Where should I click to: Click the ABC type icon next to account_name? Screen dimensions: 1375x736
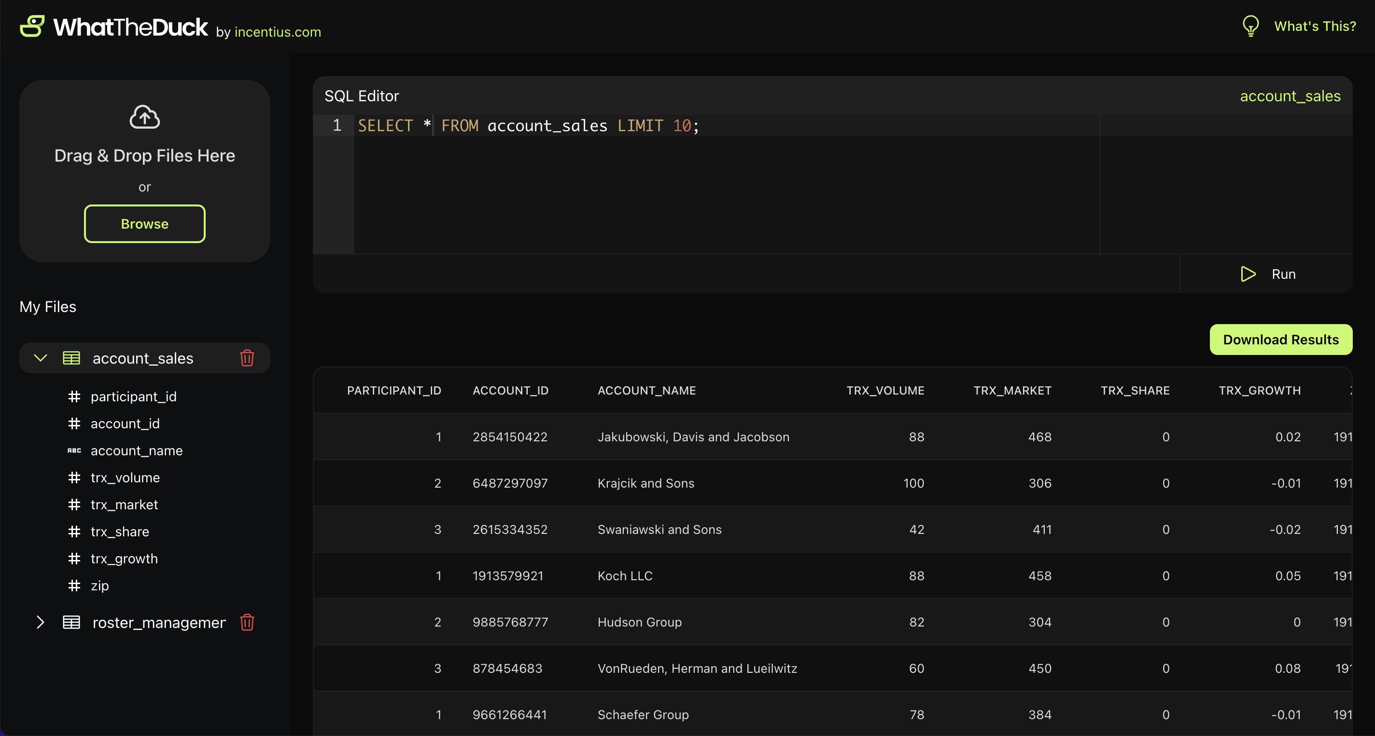74,450
